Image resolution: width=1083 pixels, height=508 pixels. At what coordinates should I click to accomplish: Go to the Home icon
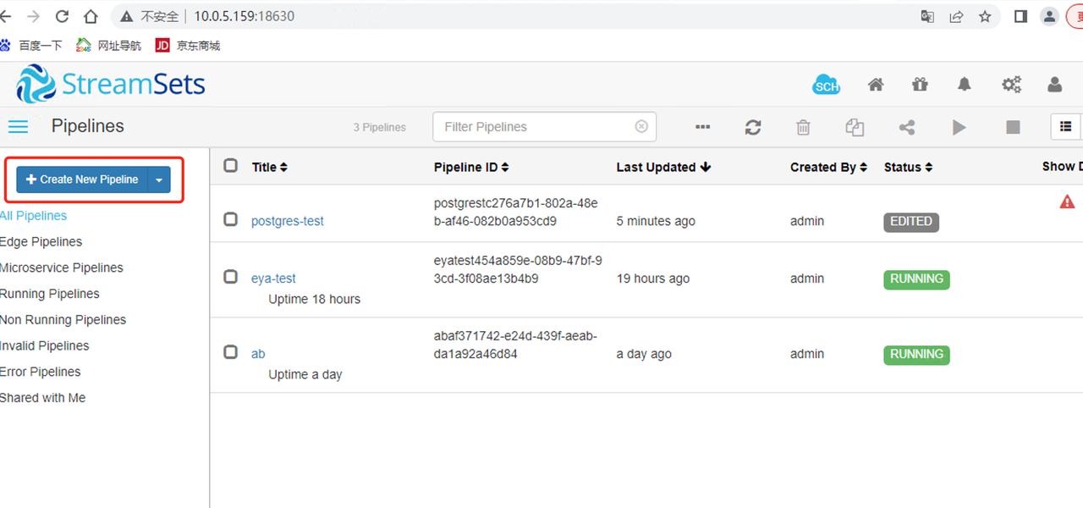click(876, 85)
